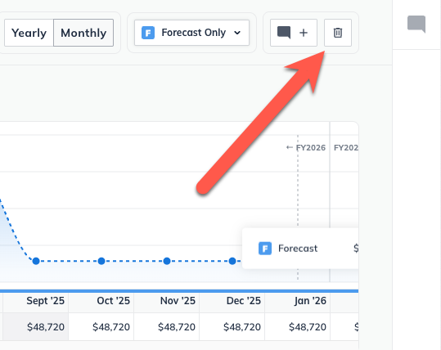The height and width of the screenshot is (350, 441).
Task: Click the trash delete icon button
Action: pos(338,33)
